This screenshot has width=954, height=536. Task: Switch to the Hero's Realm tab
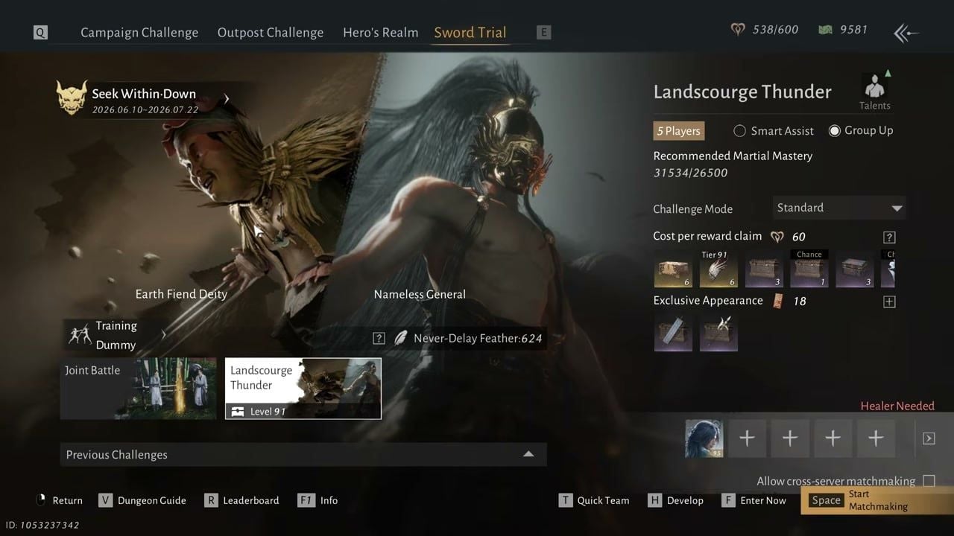381,33
